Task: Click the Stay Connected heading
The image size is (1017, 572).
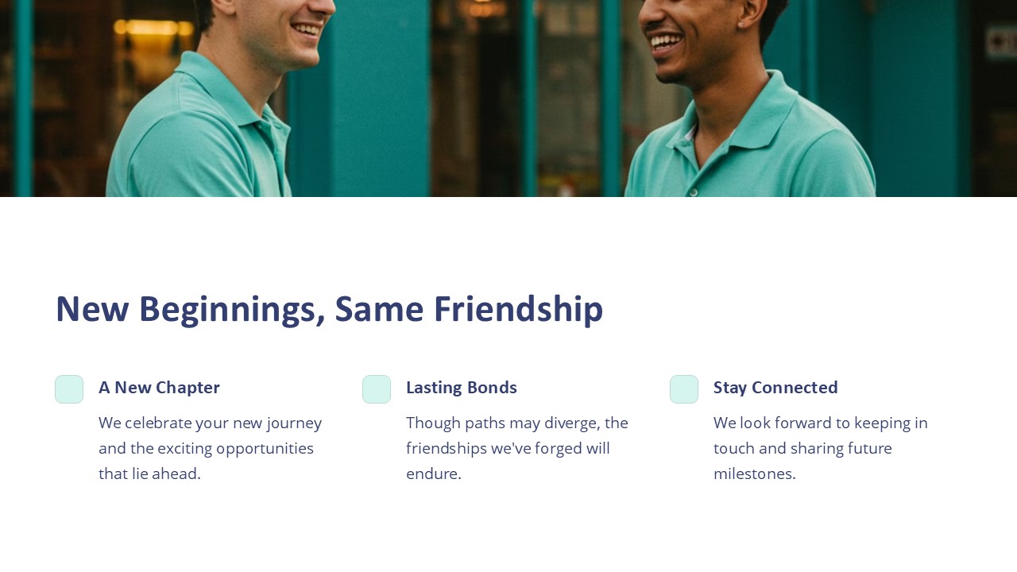Action: pyautogui.click(x=775, y=388)
